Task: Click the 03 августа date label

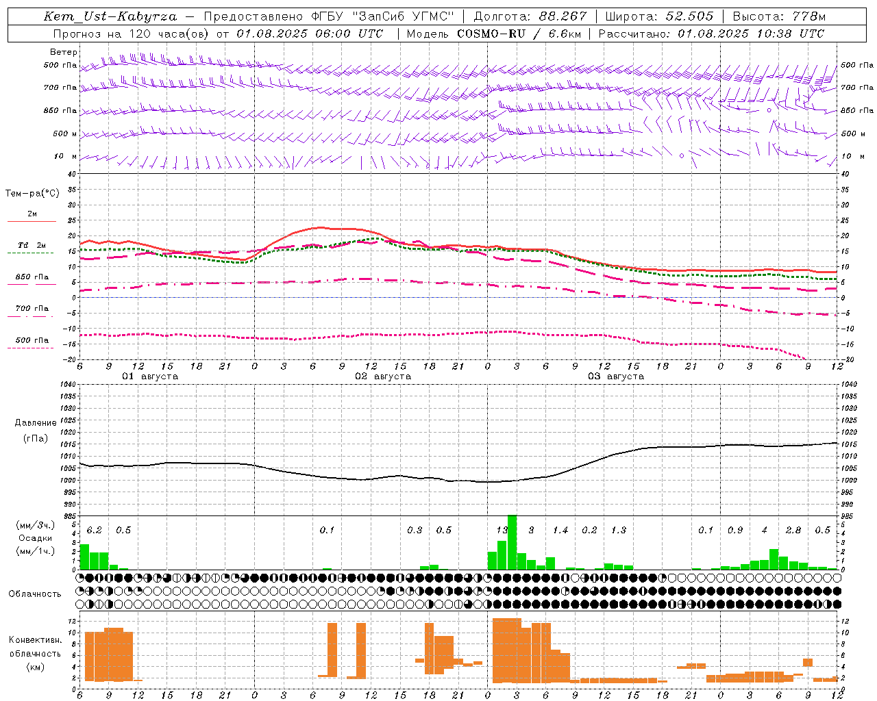Action: coord(616,377)
